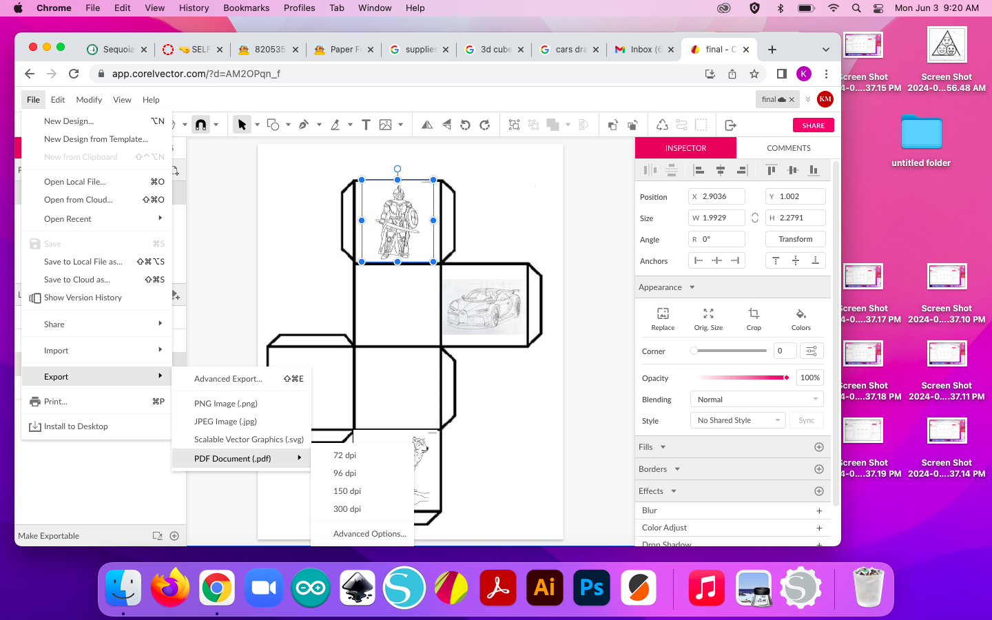Open Advanced Export… menu entry

click(x=242, y=379)
